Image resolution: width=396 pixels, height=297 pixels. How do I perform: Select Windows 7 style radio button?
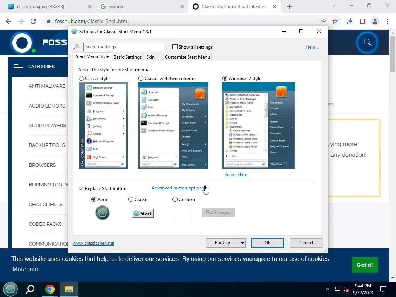[225, 78]
